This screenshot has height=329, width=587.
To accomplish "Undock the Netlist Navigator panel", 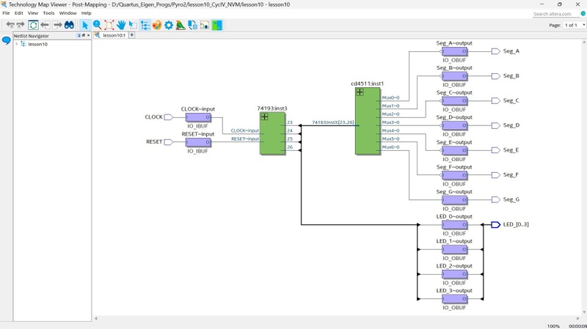I will tap(84, 35).
